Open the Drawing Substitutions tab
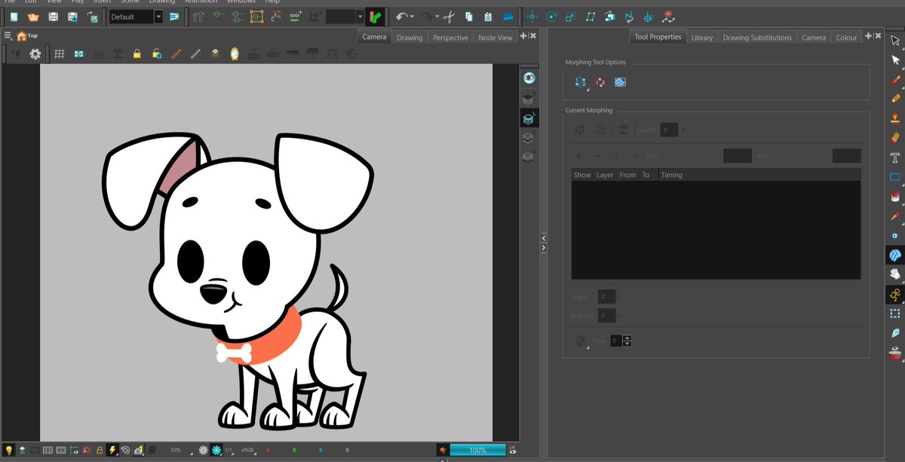The image size is (905, 462). tap(757, 38)
